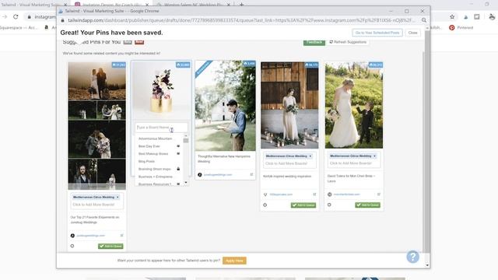Add David Tutera Mon Cheri pin to queue
Image resolution: width=498 pixels, height=280 pixels.
pyautogui.click(x=367, y=205)
